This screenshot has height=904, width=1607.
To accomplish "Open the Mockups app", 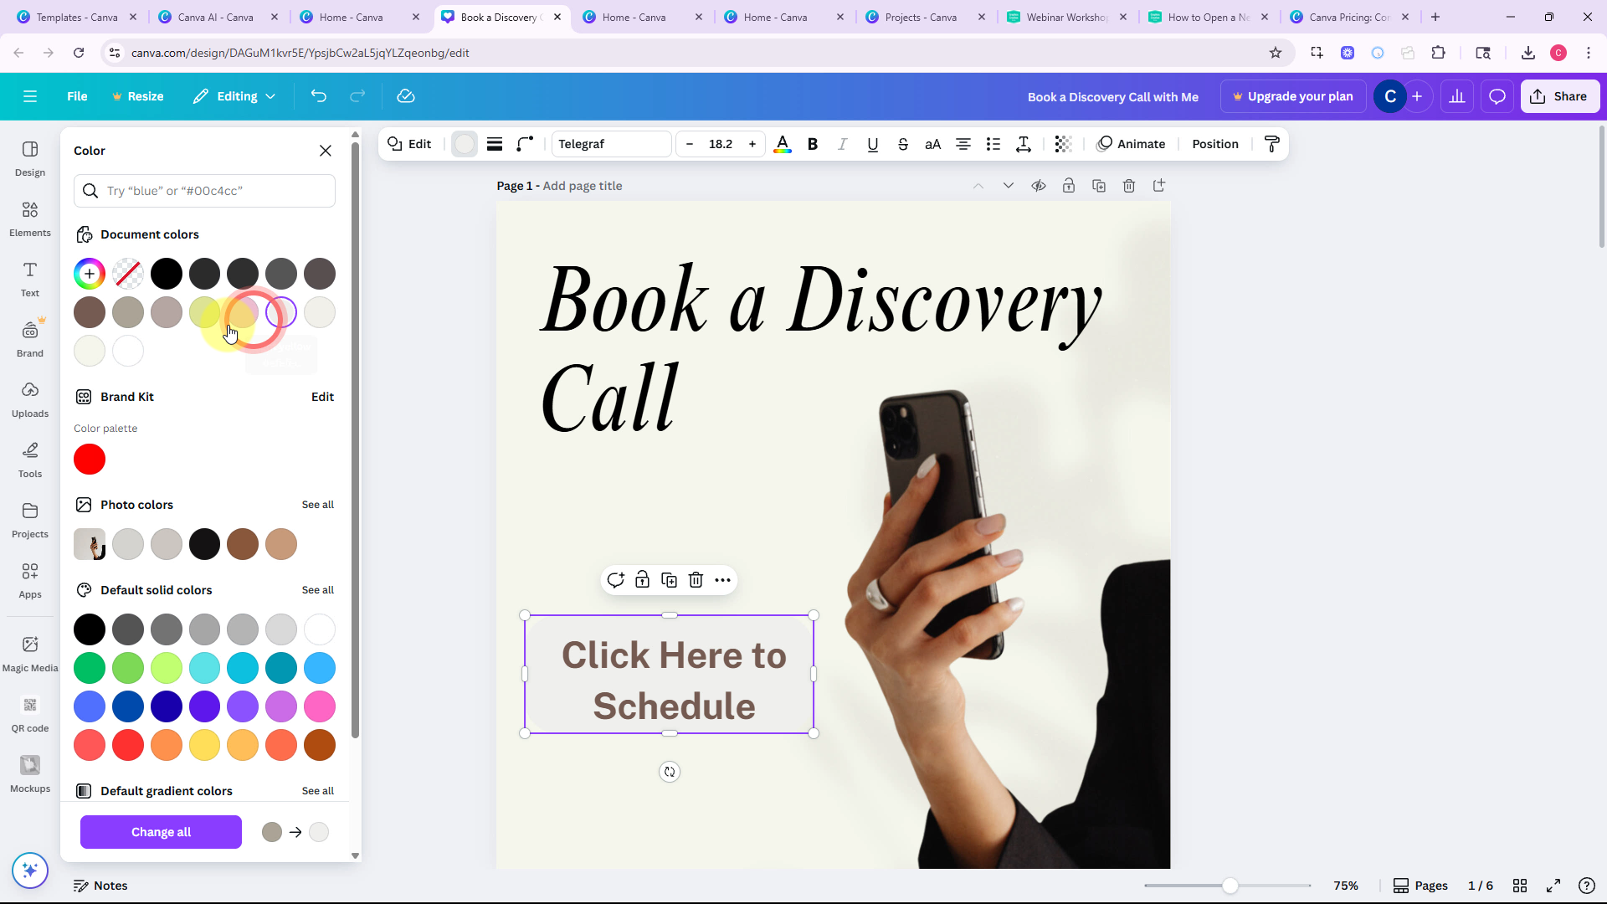I will click(x=30, y=774).
